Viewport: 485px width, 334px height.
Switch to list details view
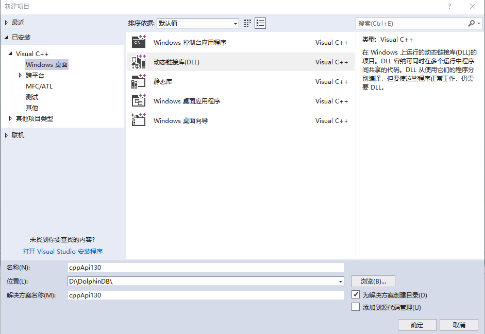(x=260, y=23)
